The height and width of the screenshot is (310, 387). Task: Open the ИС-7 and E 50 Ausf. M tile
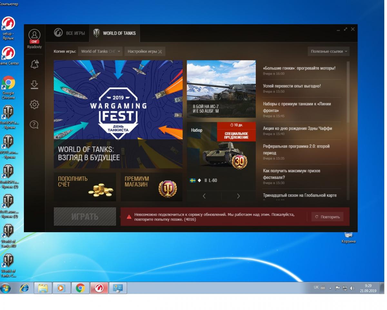pyautogui.click(x=221, y=89)
